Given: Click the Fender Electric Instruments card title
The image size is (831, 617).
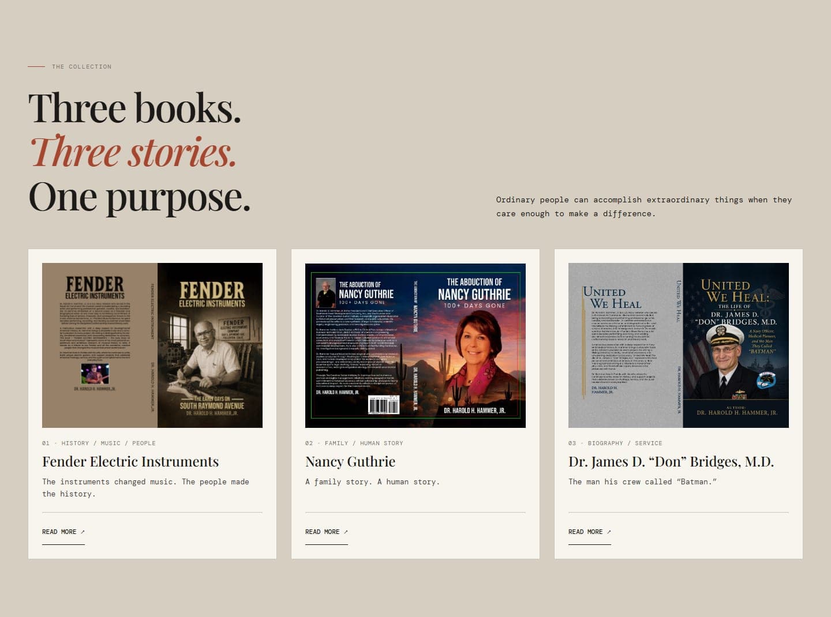Looking at the screenshot, I should click(x=130, y=462).
